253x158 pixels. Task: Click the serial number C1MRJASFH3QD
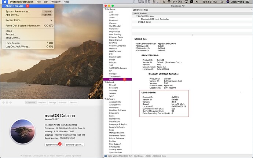coord(67,138)
